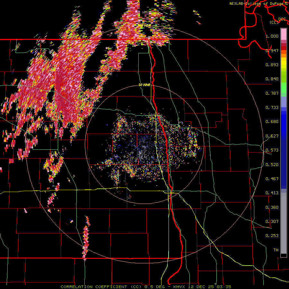Select the 0.627 legend value
Screen dimensions: 289x289
(272, 136)
